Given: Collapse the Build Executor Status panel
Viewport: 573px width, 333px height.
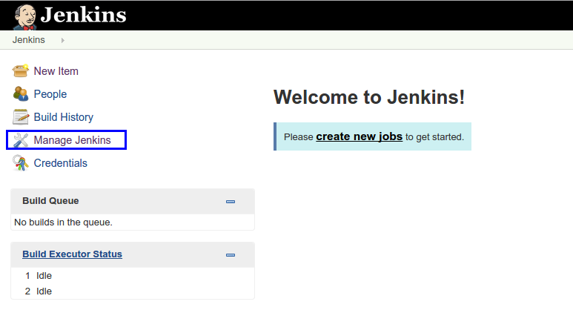Looking at the screenshot, I should (231, 254).
